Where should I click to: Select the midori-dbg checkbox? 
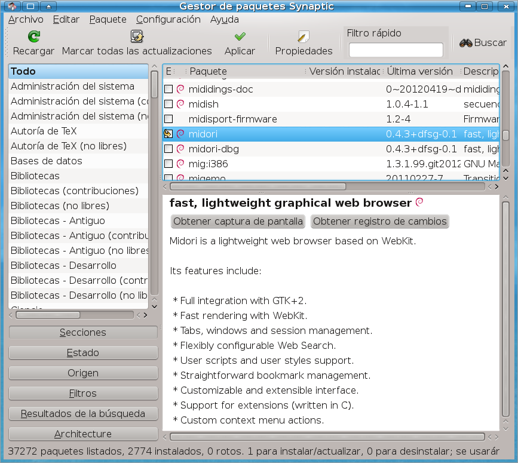[x=168, y=149]
